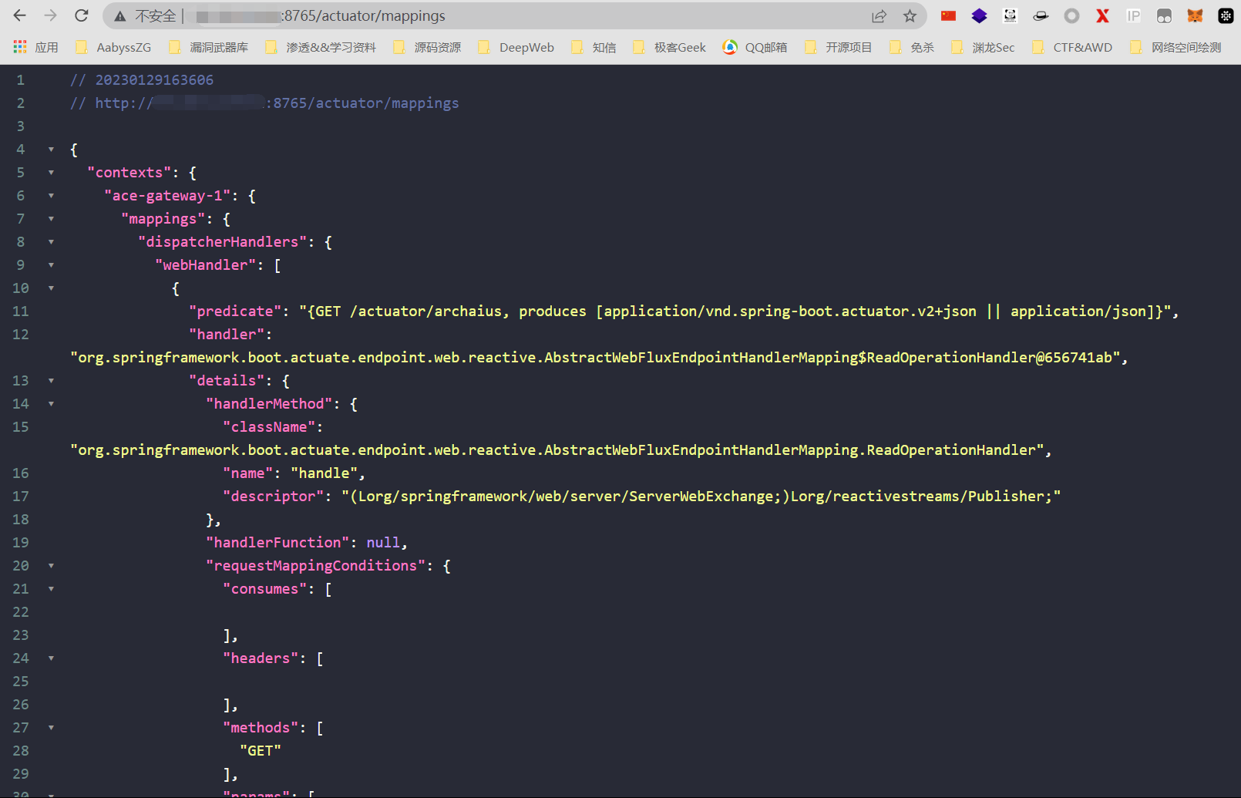The height and width of the screenshot is (798, 1241).
Task: Collapse the "ace-gateway-1" node
Action: tap(51, 196)
